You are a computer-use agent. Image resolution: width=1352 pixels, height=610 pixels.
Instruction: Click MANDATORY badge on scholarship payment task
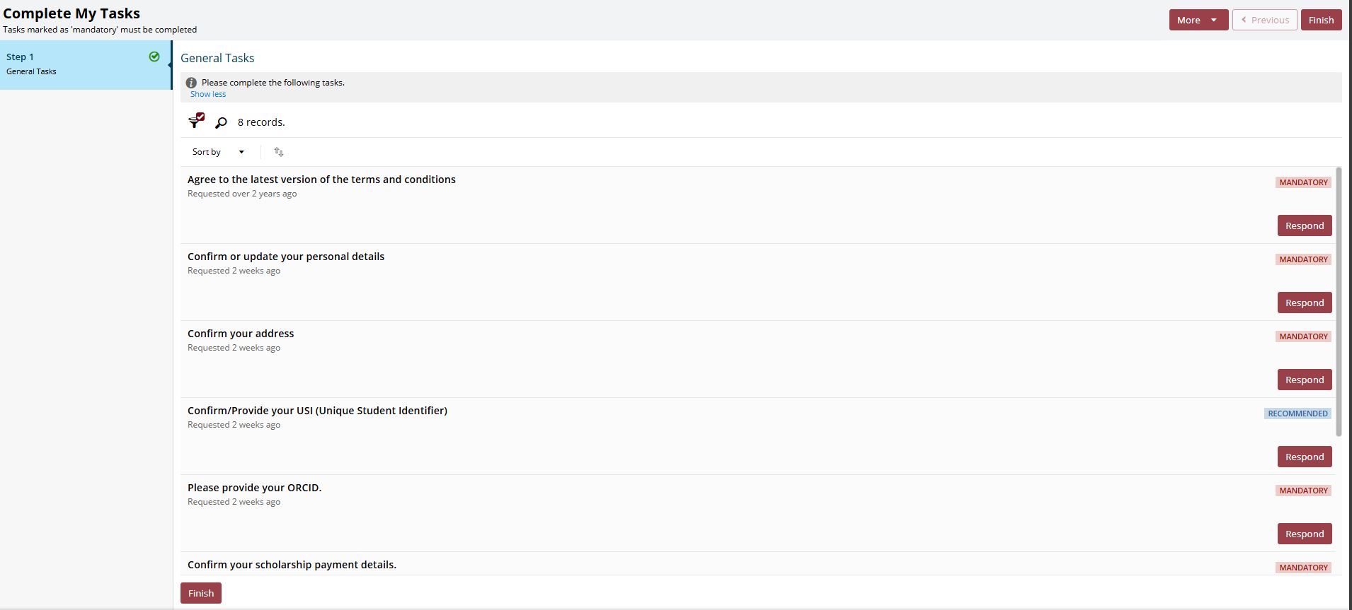1303,568
